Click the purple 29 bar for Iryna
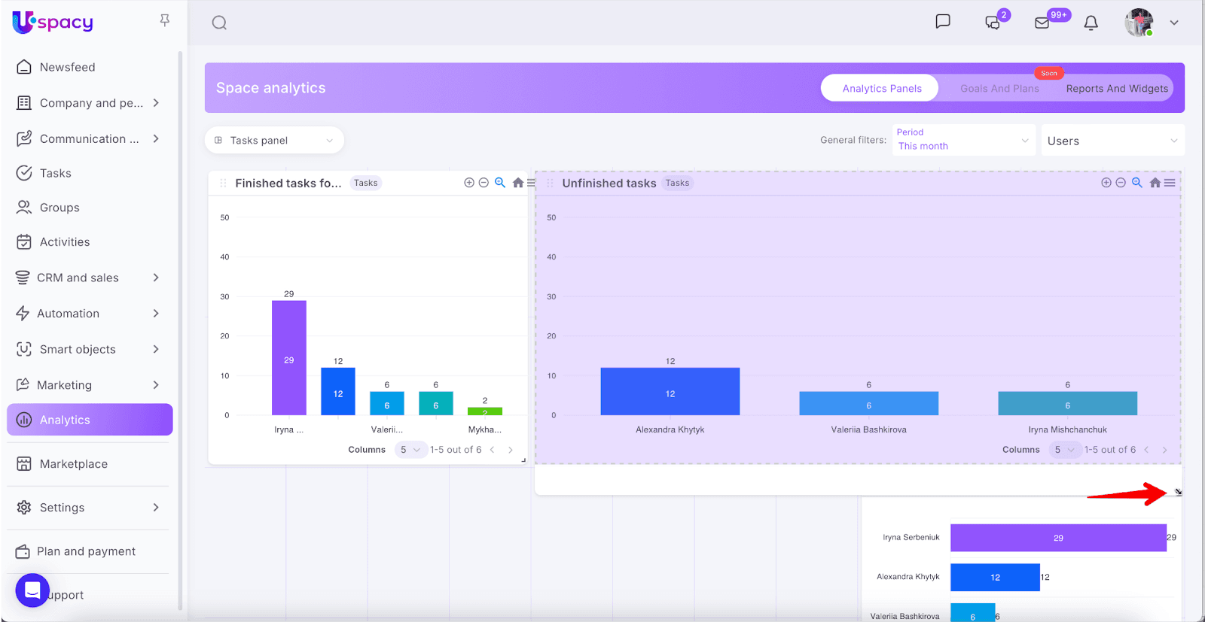Image resolution: width=1205 pixels, height=622 pixels. 288,357
